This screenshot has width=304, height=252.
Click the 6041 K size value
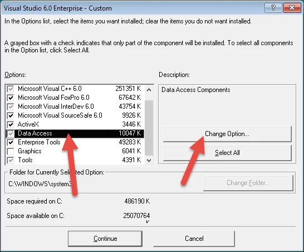pos(131,151)
